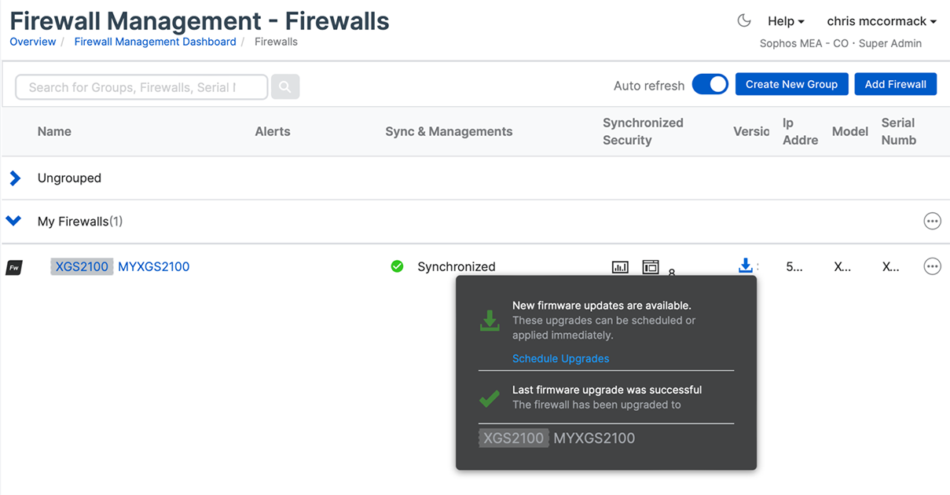Open the Help dropdown
The height and width of the screenshot is (495, 950).
click(785, 20)
